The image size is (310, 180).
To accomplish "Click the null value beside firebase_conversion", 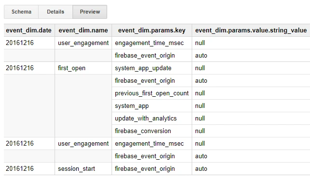I will pyautogui.click(x=200, y=131).
